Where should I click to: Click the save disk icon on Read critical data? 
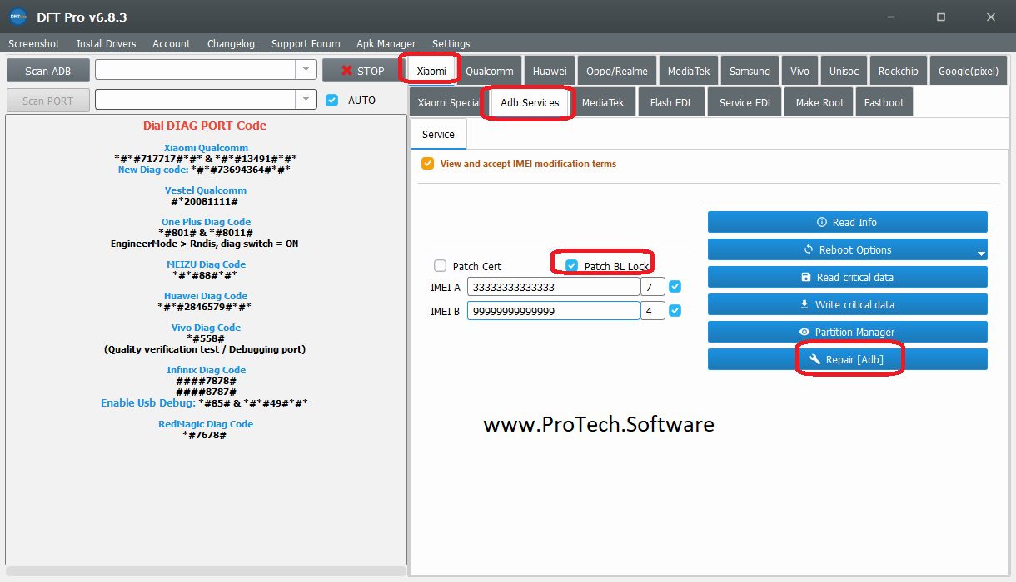point(805,277)
